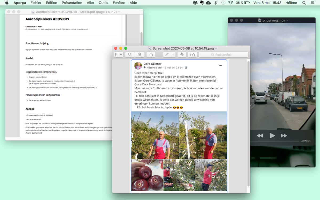The height and width of the screenshot is (200, 320).
Task: Select the highlight pen tool
Action: point(167,55)
